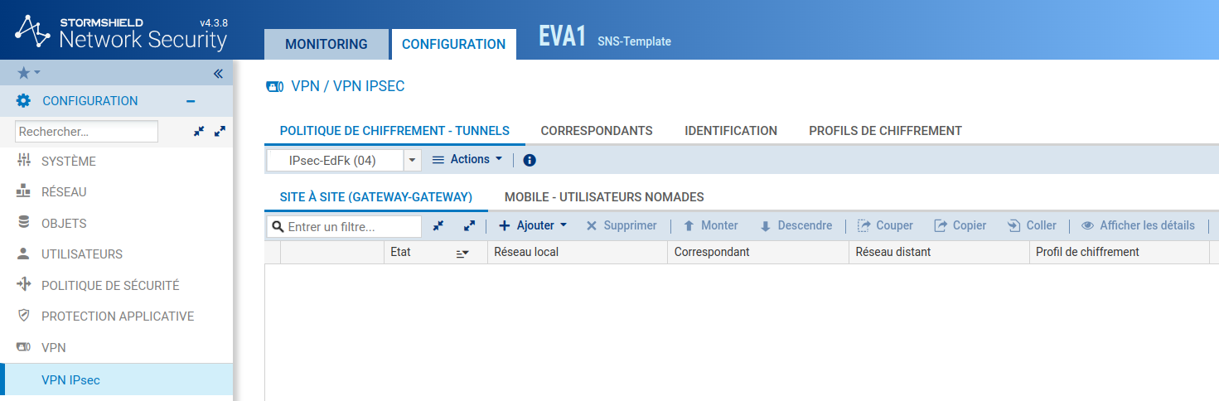Click the info icon beside Actions
The height and width of the screenshot is (401, 1219).
click(x=530, y=161)
